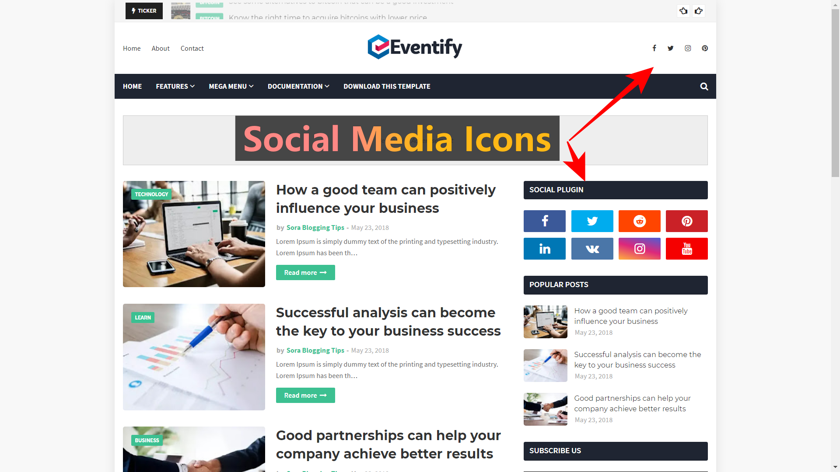Screen dimensions: 840x472
Task: Click the Instagram social plugin icon
Action: click(x=639, y=249)
